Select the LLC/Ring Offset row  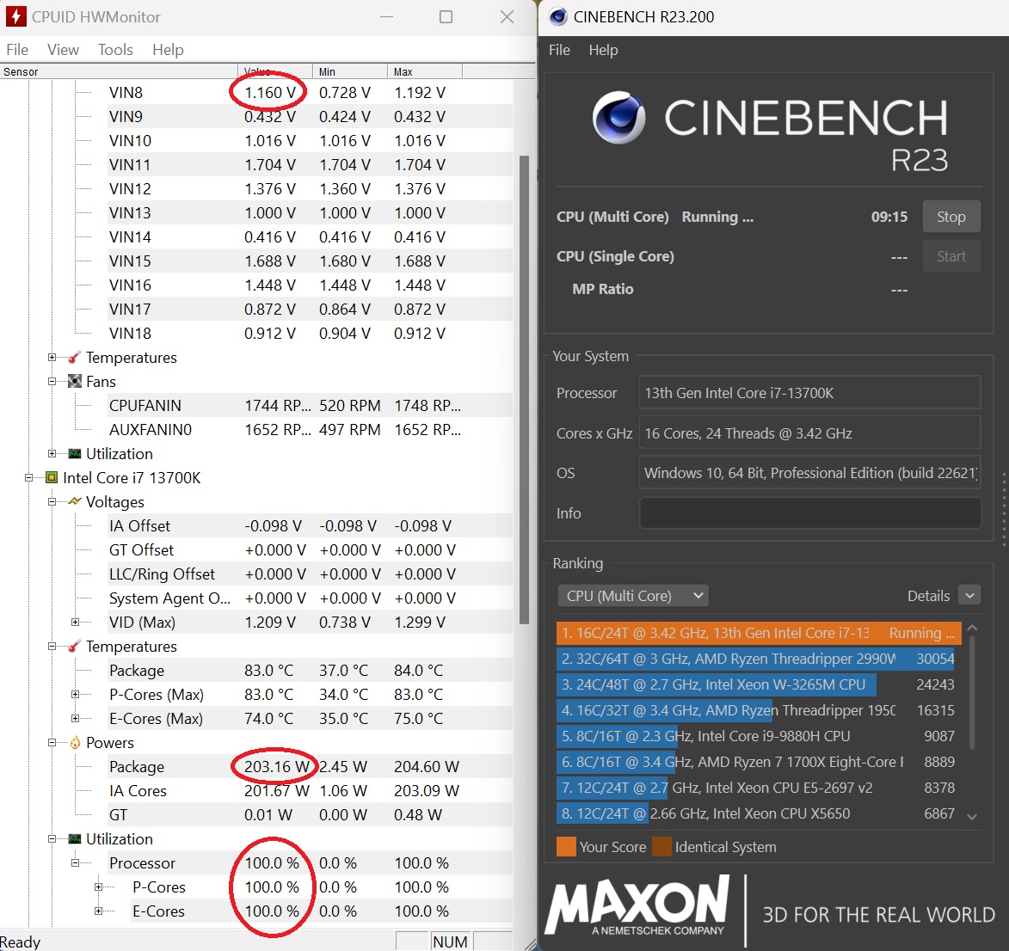point(311,574)
